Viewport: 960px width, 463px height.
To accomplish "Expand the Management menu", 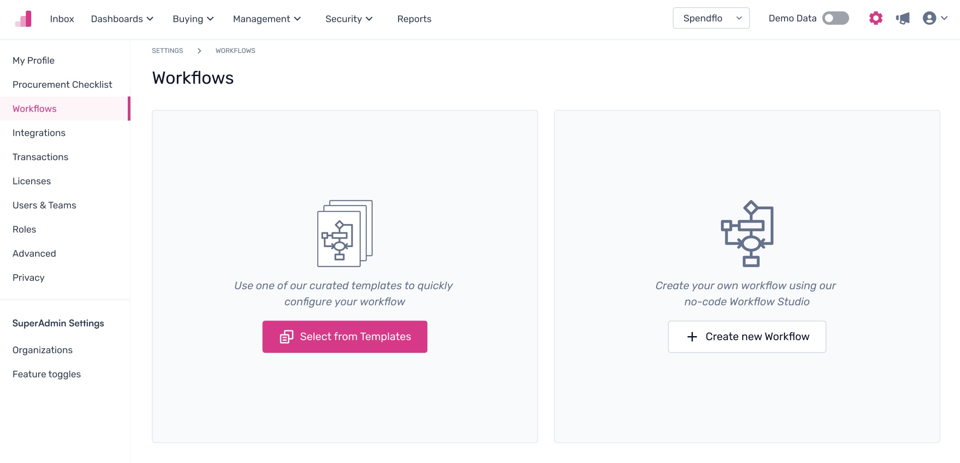I will [x=267, y=19].
